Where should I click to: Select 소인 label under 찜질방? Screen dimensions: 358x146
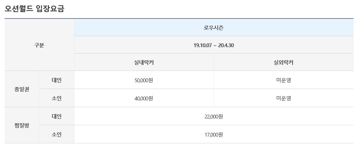pos(57,134)
